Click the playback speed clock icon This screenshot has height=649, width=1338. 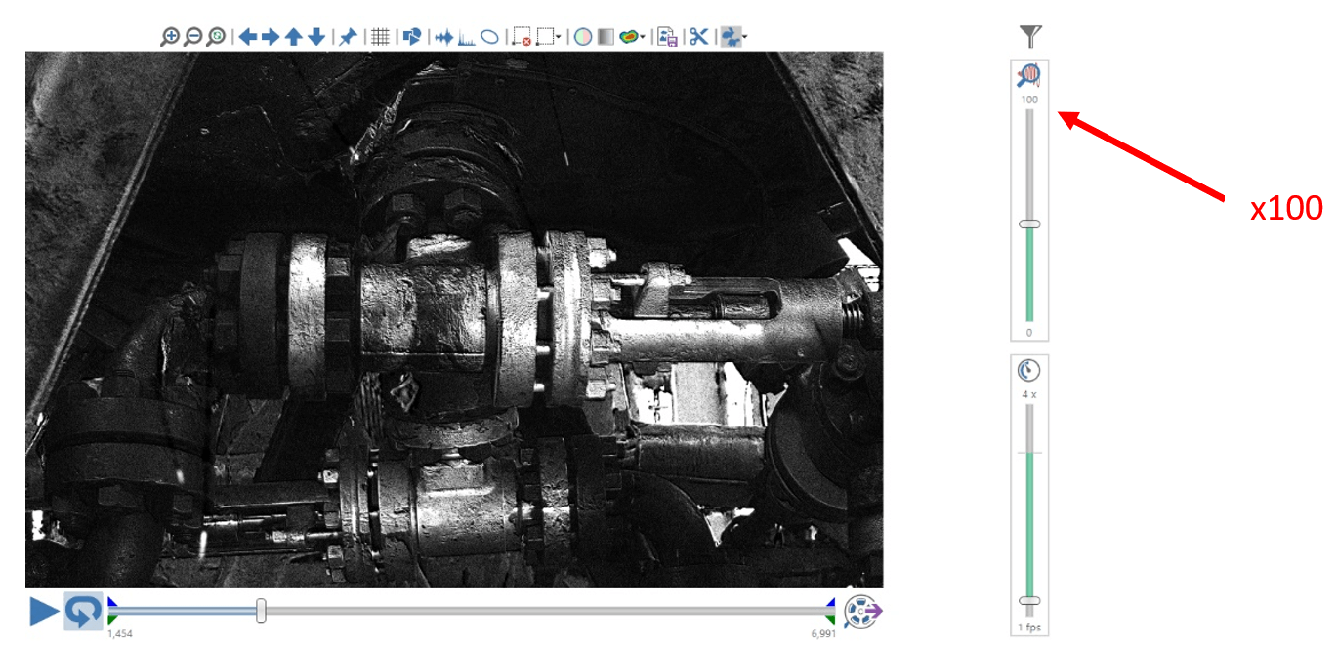click(x=1029, y=371)
